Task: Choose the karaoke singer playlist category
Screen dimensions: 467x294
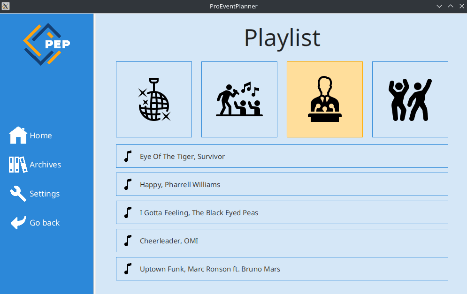Action: click(239, 99)
